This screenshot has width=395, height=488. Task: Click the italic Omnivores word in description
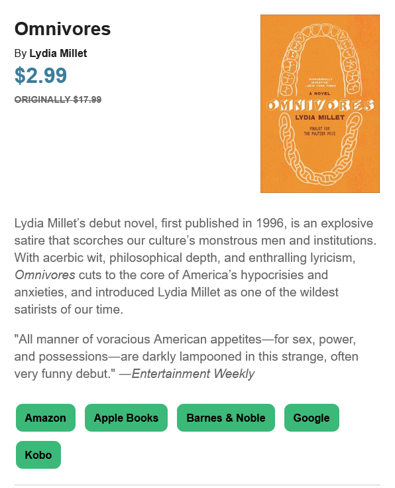point(45,274)
